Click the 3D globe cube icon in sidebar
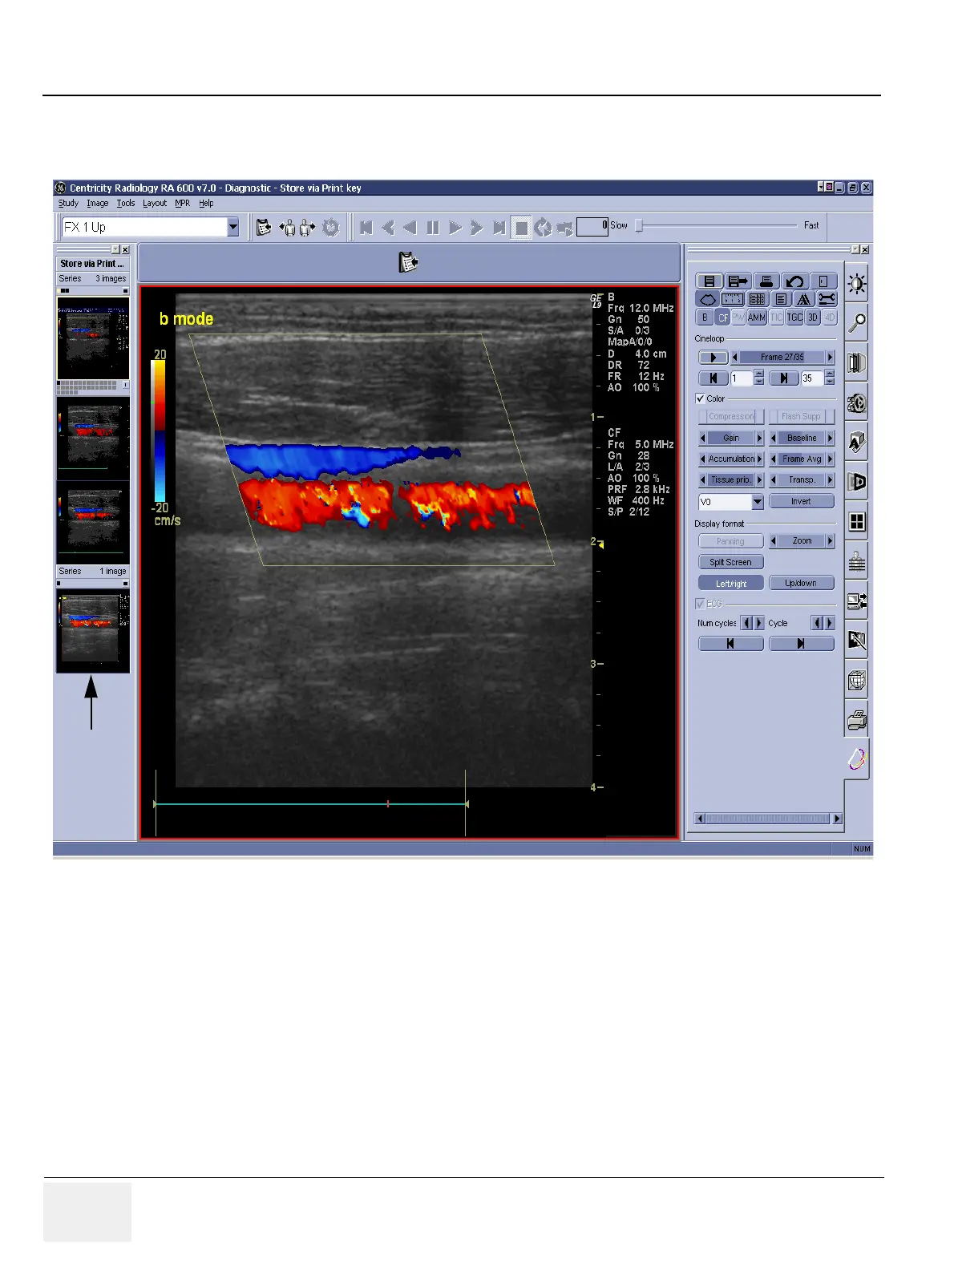 (856, 681)
